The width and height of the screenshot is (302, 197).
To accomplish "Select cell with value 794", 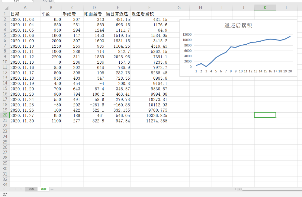I will (72, 94).
